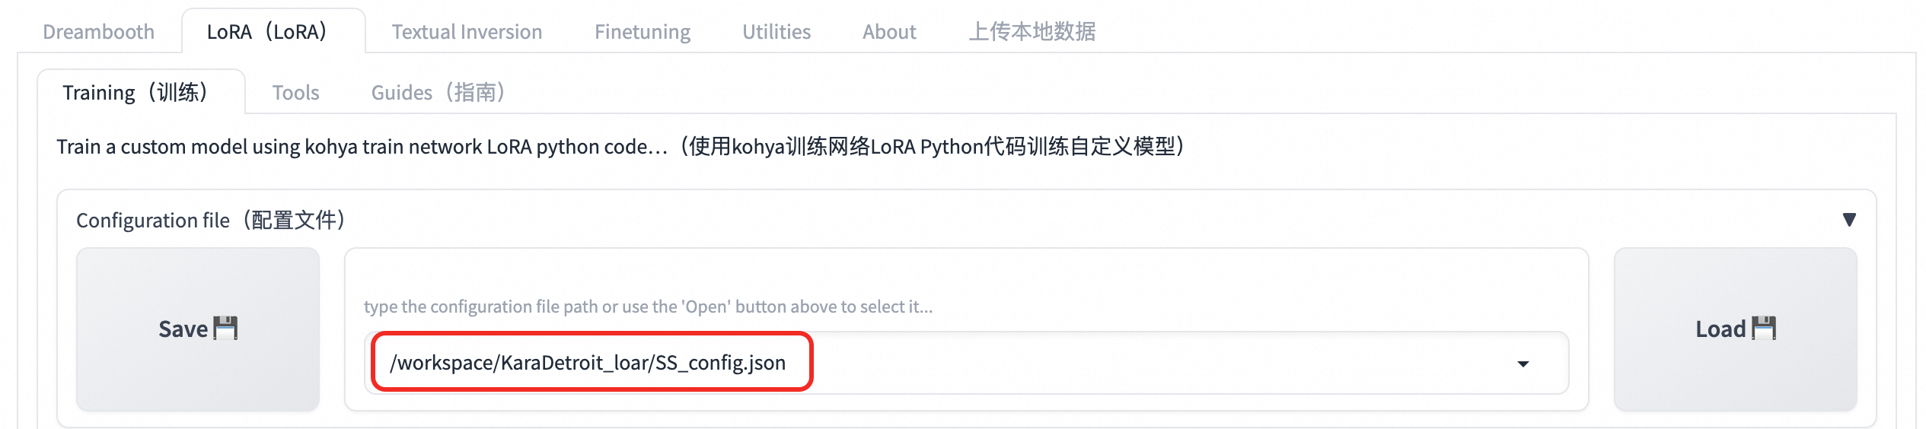Open the Guides（指南）sub-tab
The width and height of the screenshot is (1926, 429).
438,93
